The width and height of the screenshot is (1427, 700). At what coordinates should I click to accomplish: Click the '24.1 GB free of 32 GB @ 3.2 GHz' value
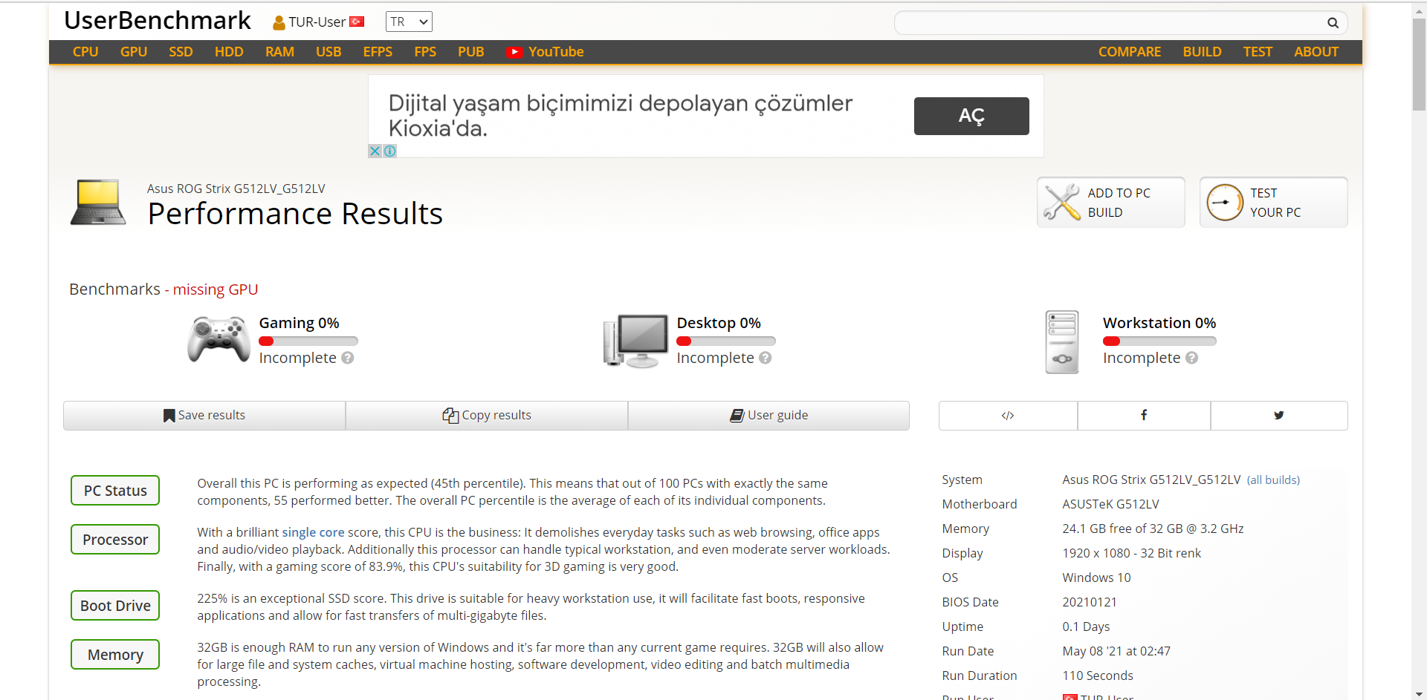click(x=1153, y=529)
